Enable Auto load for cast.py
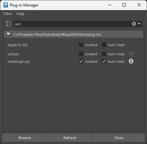The height and width of the screenshot is (144, 147). tap(104, 54)
